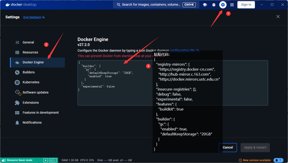Select the Docker Engine section
The height and width of the screenshot is (163, 288).
click(38, 62)
